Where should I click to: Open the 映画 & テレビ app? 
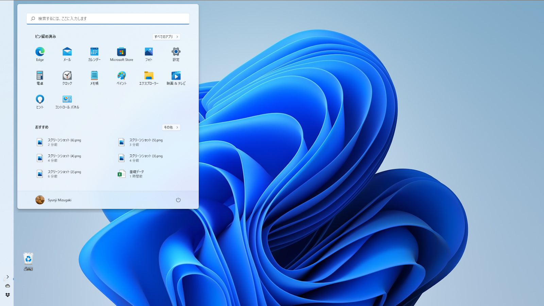click(176, 78)
